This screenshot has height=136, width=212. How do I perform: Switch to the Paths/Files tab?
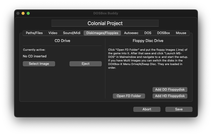point(34,33)
